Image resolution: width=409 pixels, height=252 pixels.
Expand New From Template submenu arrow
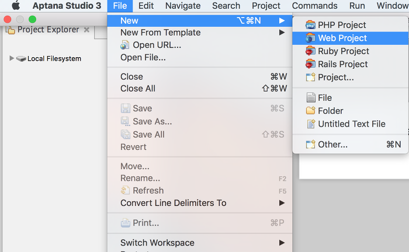coord(282,33)
